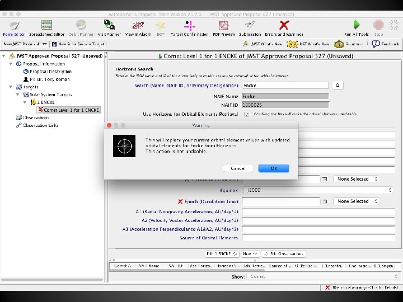Click View in Aladin icon
Image resolution: width=403 pixels, height=302 pixels.
138,29
